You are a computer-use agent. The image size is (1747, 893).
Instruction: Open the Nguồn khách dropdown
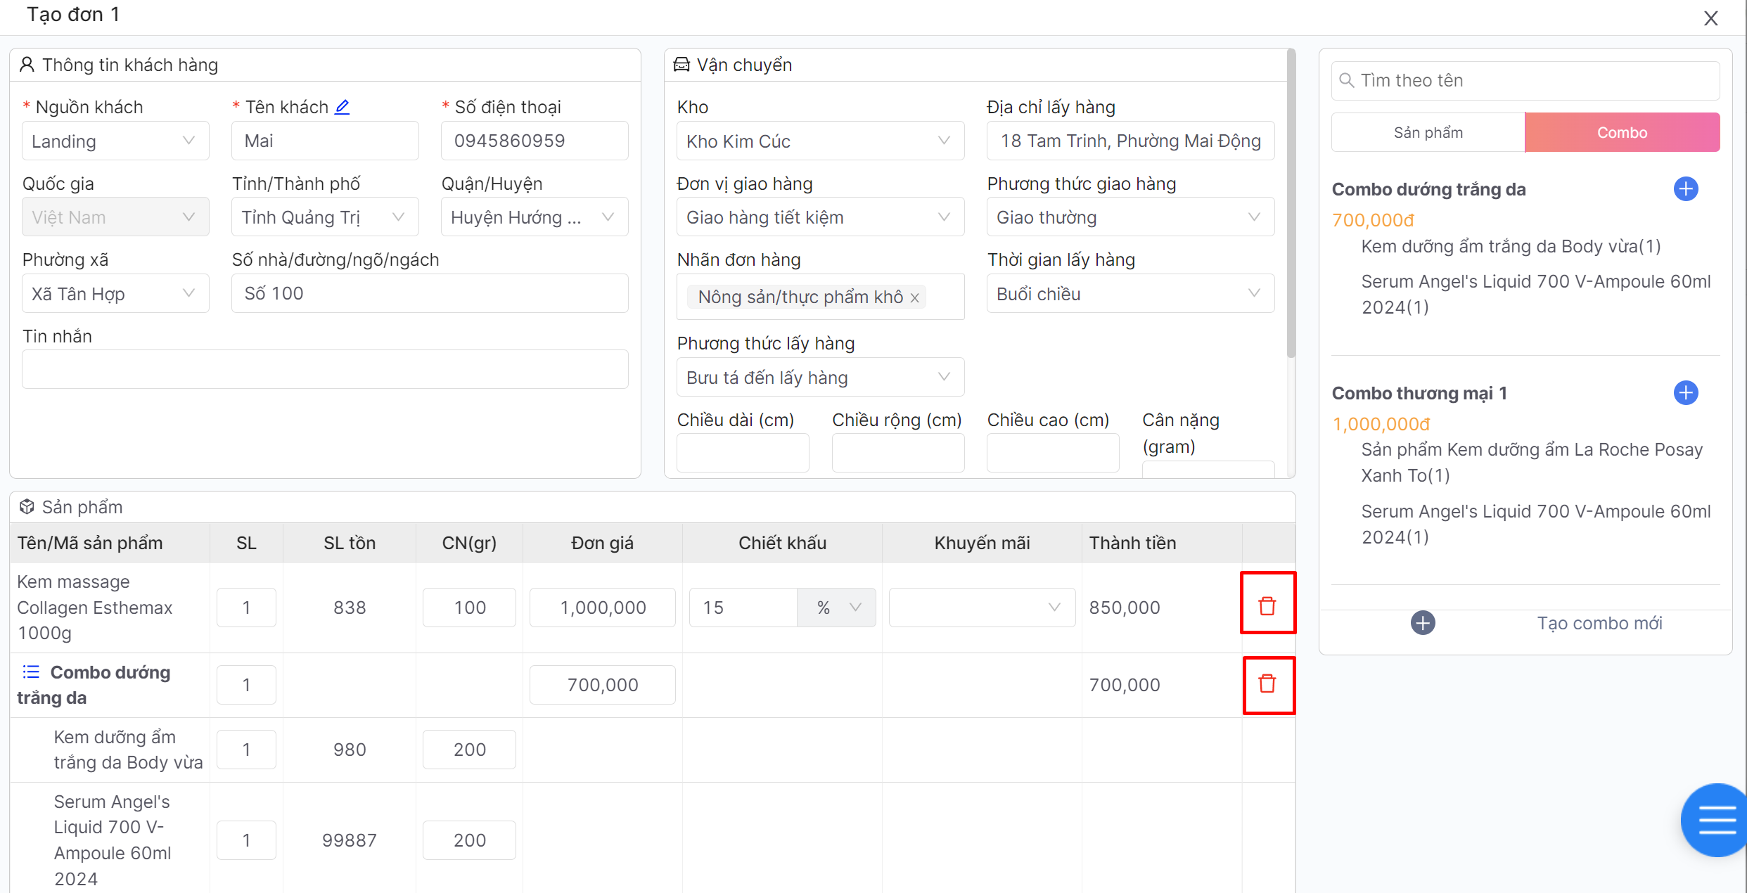[115, 141]
